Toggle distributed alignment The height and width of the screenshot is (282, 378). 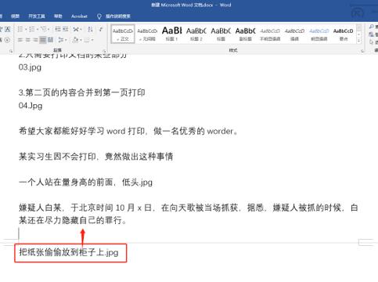point(50,40)
